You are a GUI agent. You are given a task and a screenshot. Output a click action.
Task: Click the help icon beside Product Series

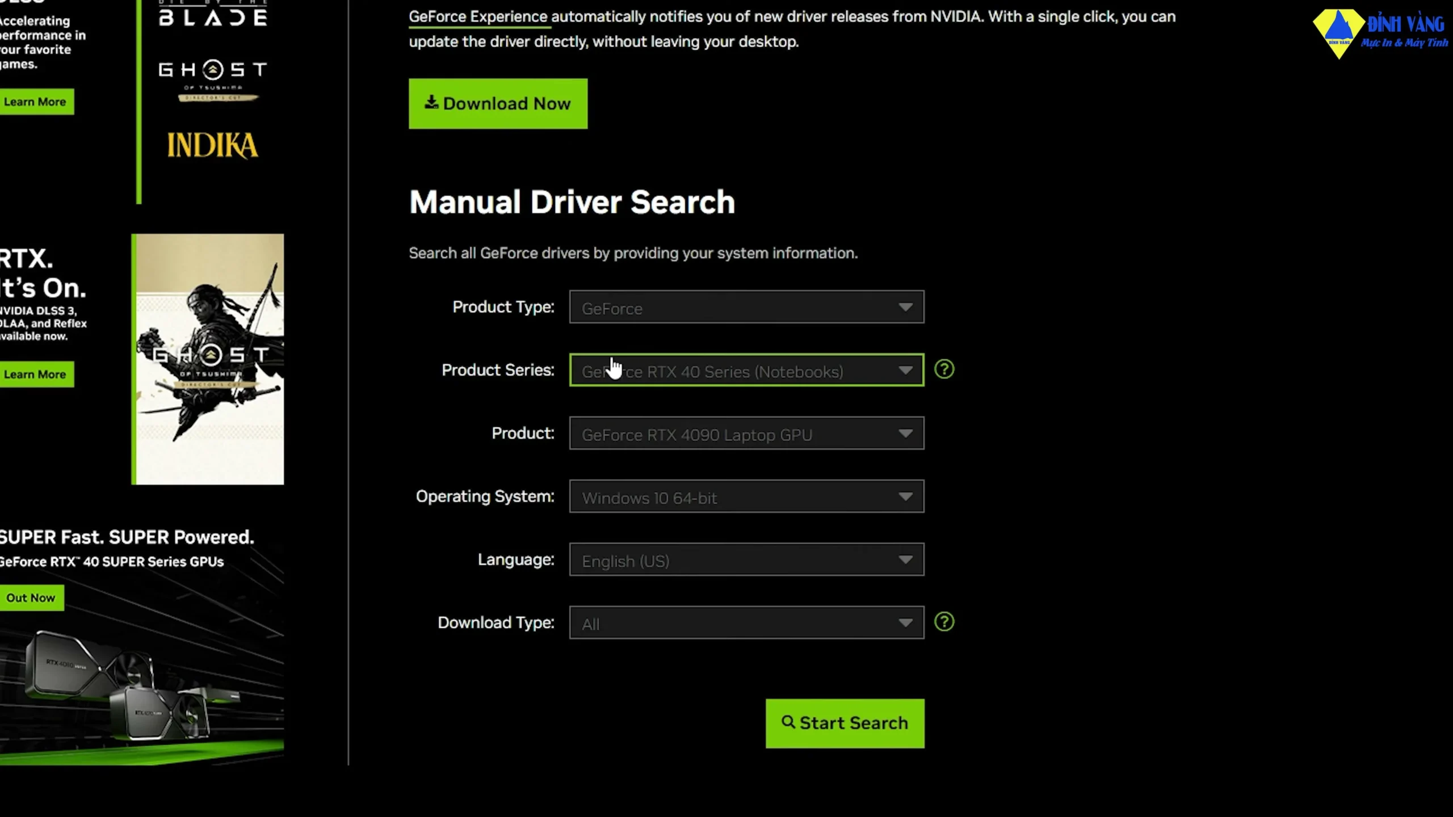[944, 369]
